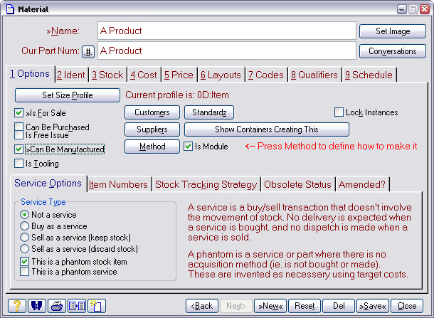This screenshot has width=434, height=318.
Task: Uncheck Can Be Manufactured
Action: (18, 149)
